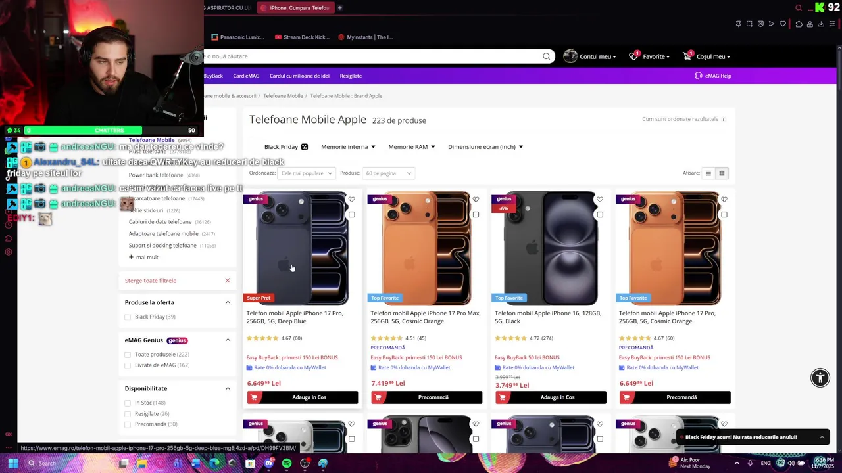
Task: Open the Resigilate menu item
Action: (x=351, y=76)
